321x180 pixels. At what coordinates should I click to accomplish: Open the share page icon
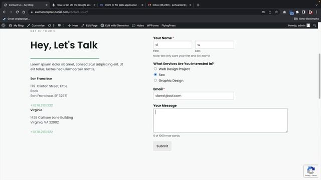coord(270,12)
